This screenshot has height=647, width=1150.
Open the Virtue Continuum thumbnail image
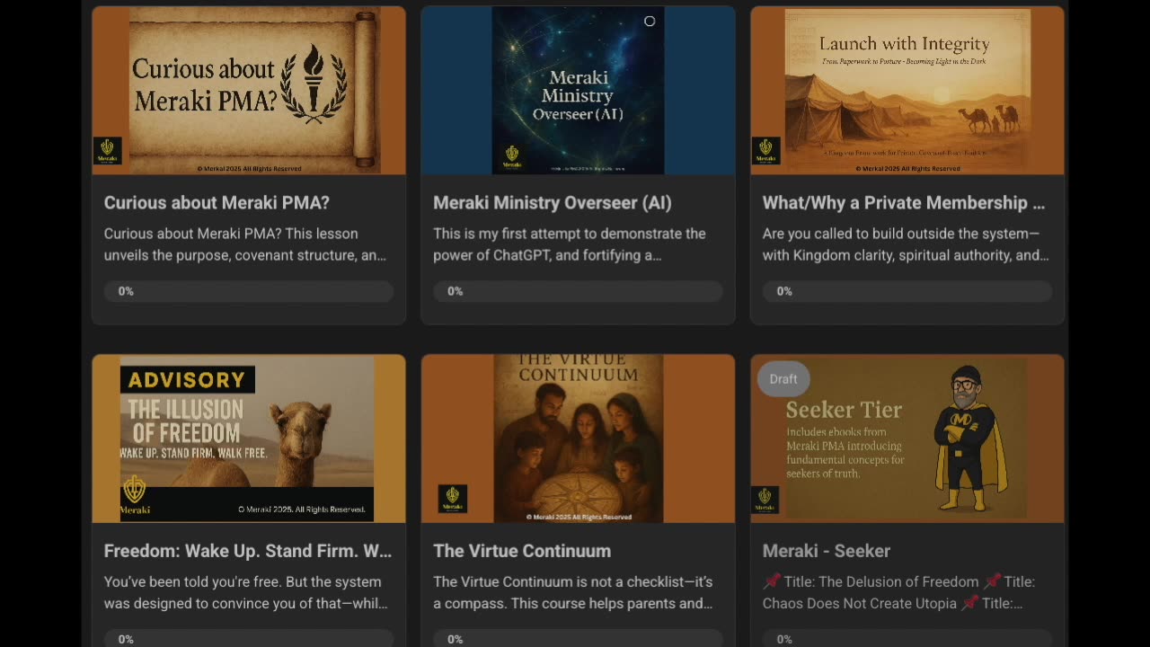pos(578,439)
